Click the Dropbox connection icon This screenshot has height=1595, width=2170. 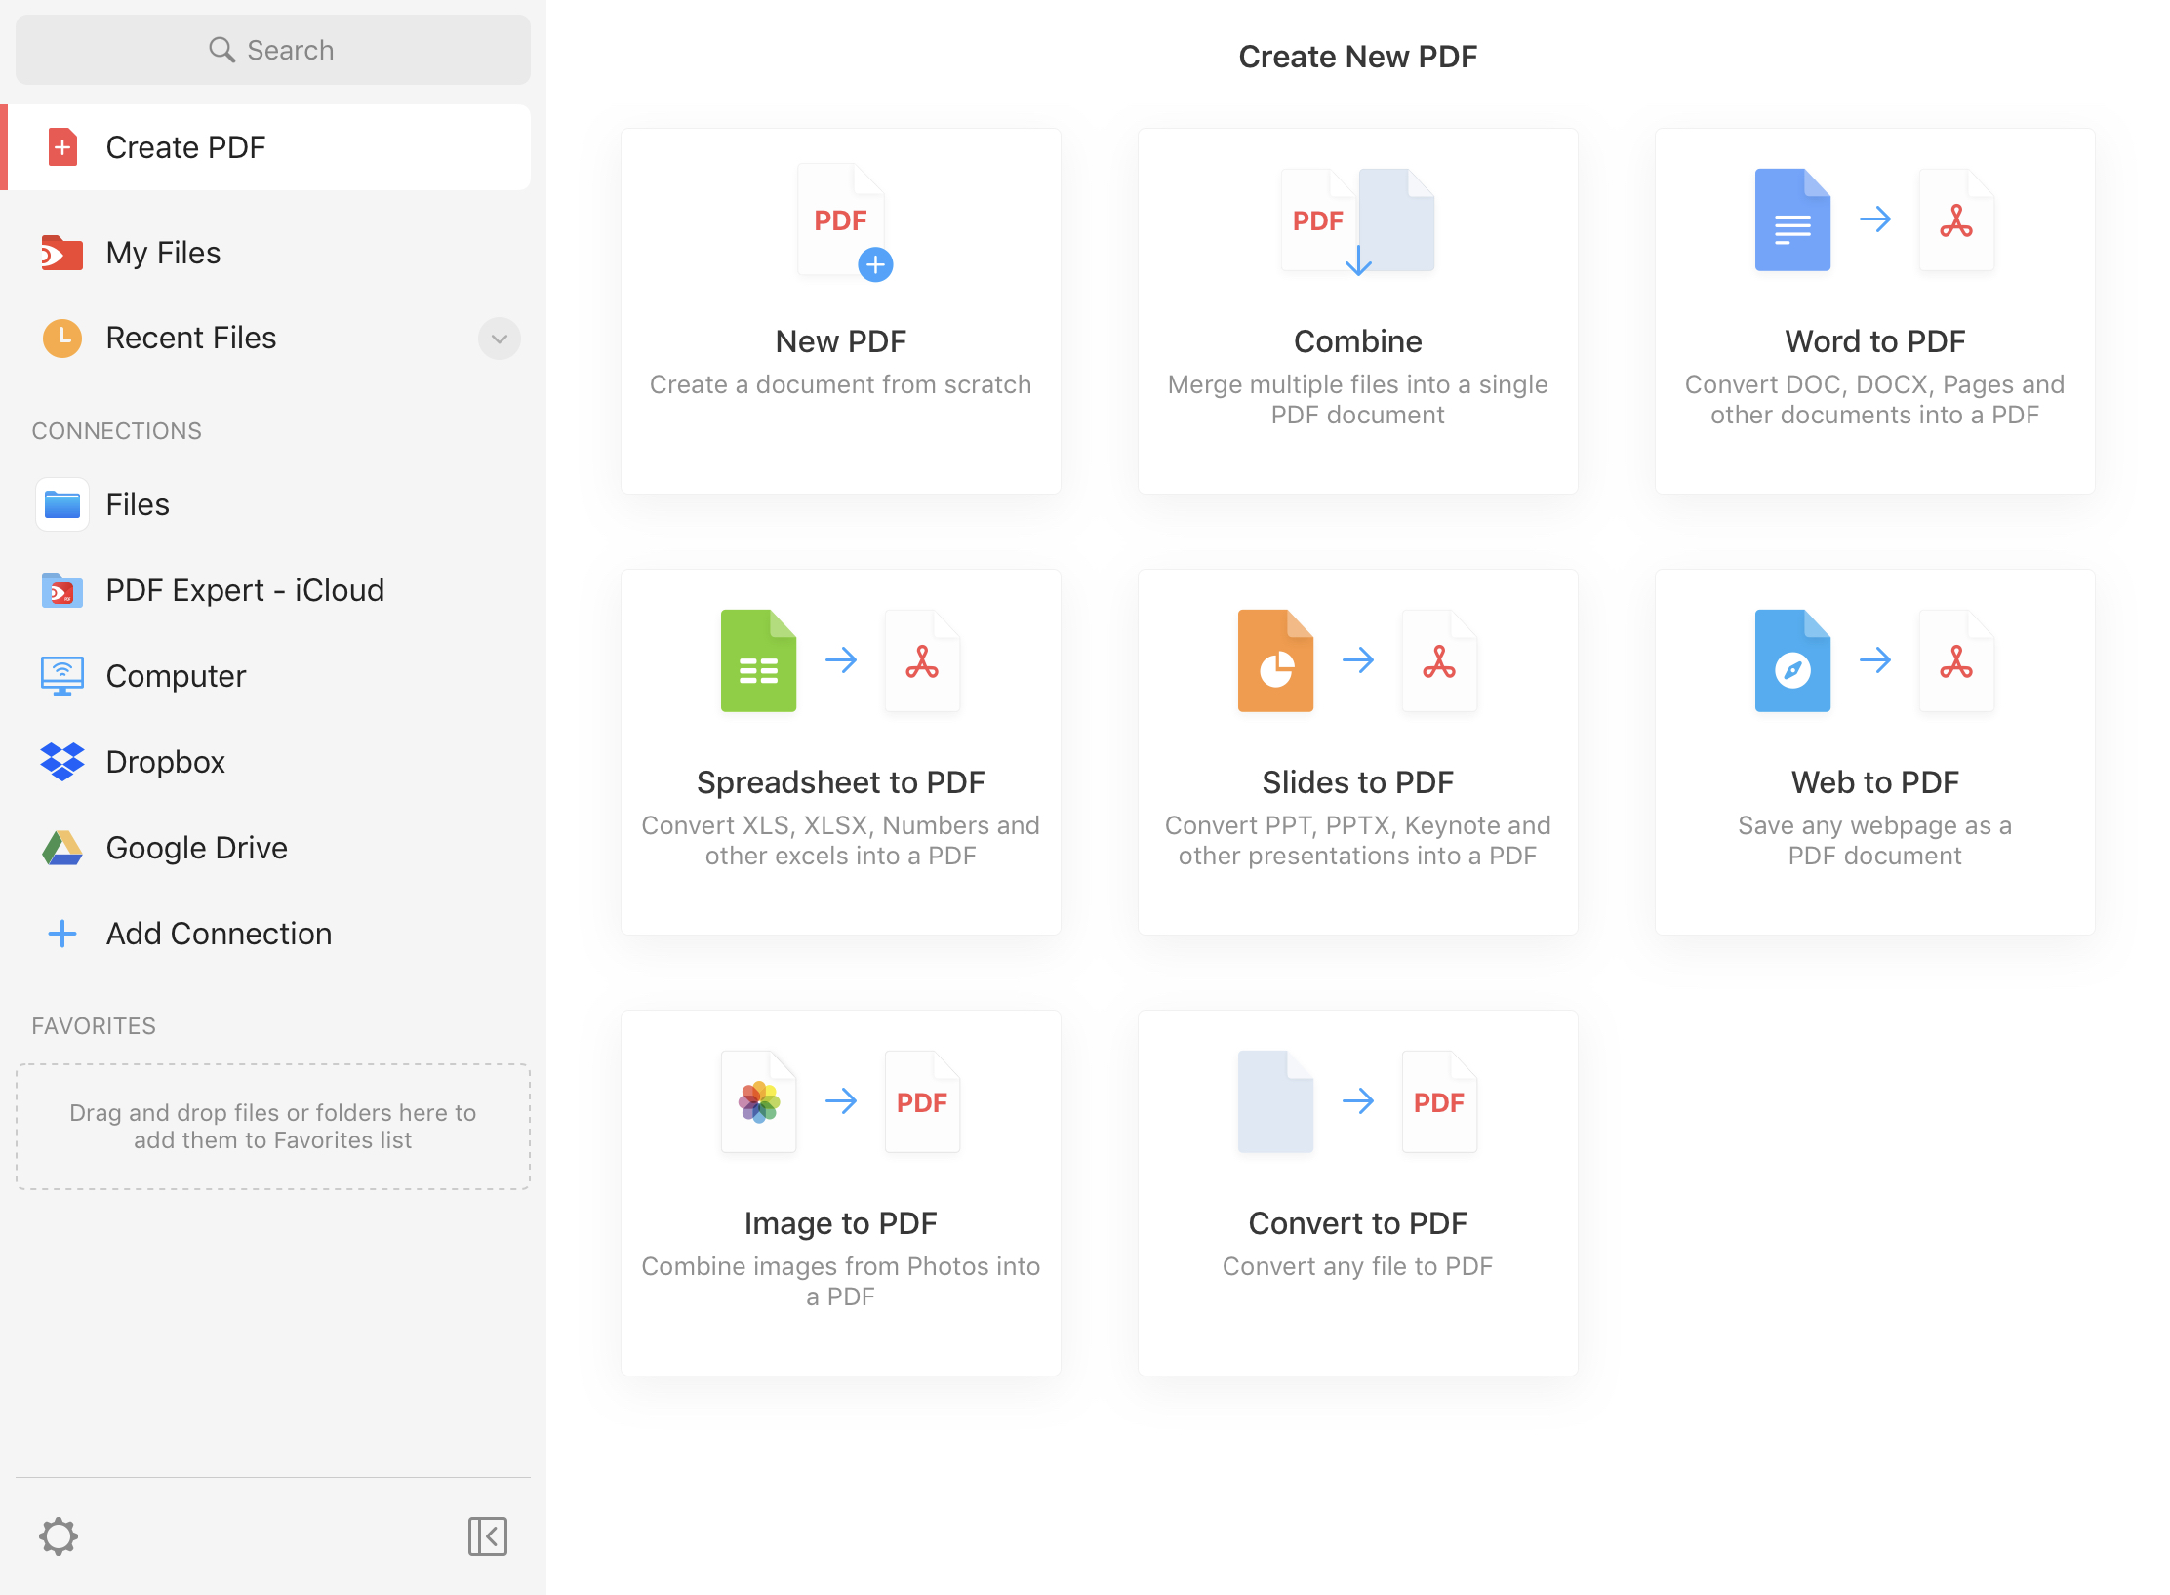pyautogui.click(x=62, y=761)
